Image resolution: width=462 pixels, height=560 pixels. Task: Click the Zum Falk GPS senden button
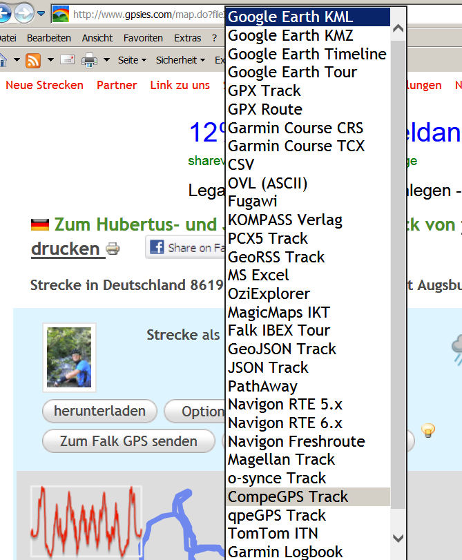[128, 441]
